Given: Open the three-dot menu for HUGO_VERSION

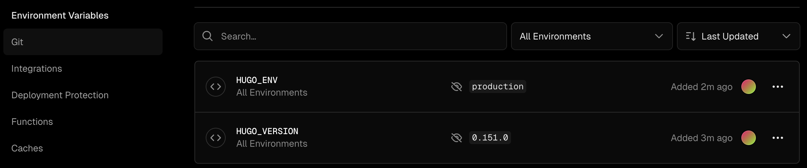Looking at the screenshot, I should [777, 138].
